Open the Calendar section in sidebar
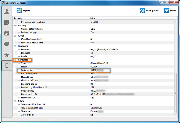The width and height of the screenshot is (180, 123). (7, 33)
